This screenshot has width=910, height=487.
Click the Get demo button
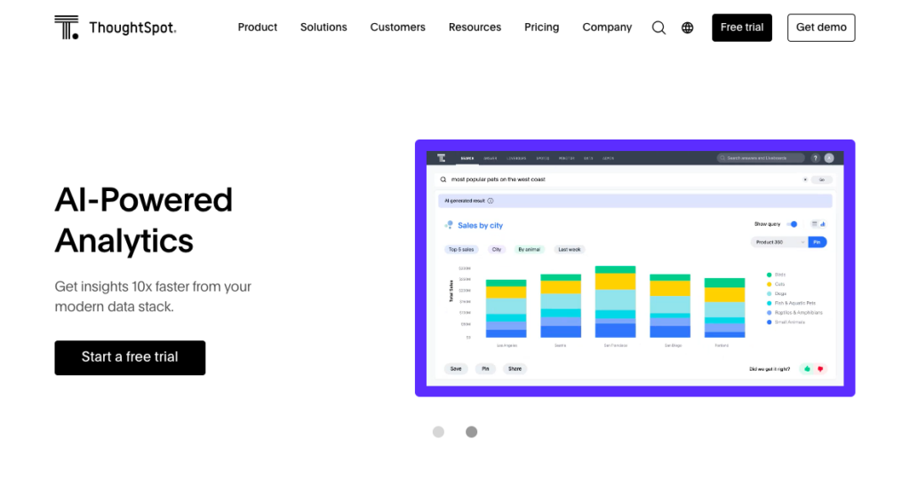point(820,28)
